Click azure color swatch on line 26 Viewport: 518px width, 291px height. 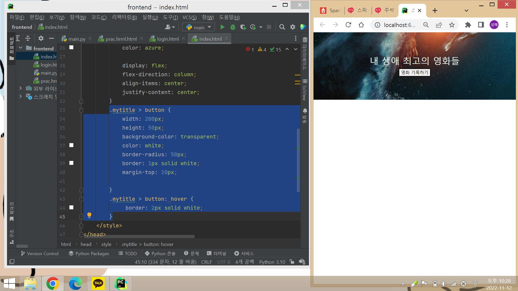point(71,47)
